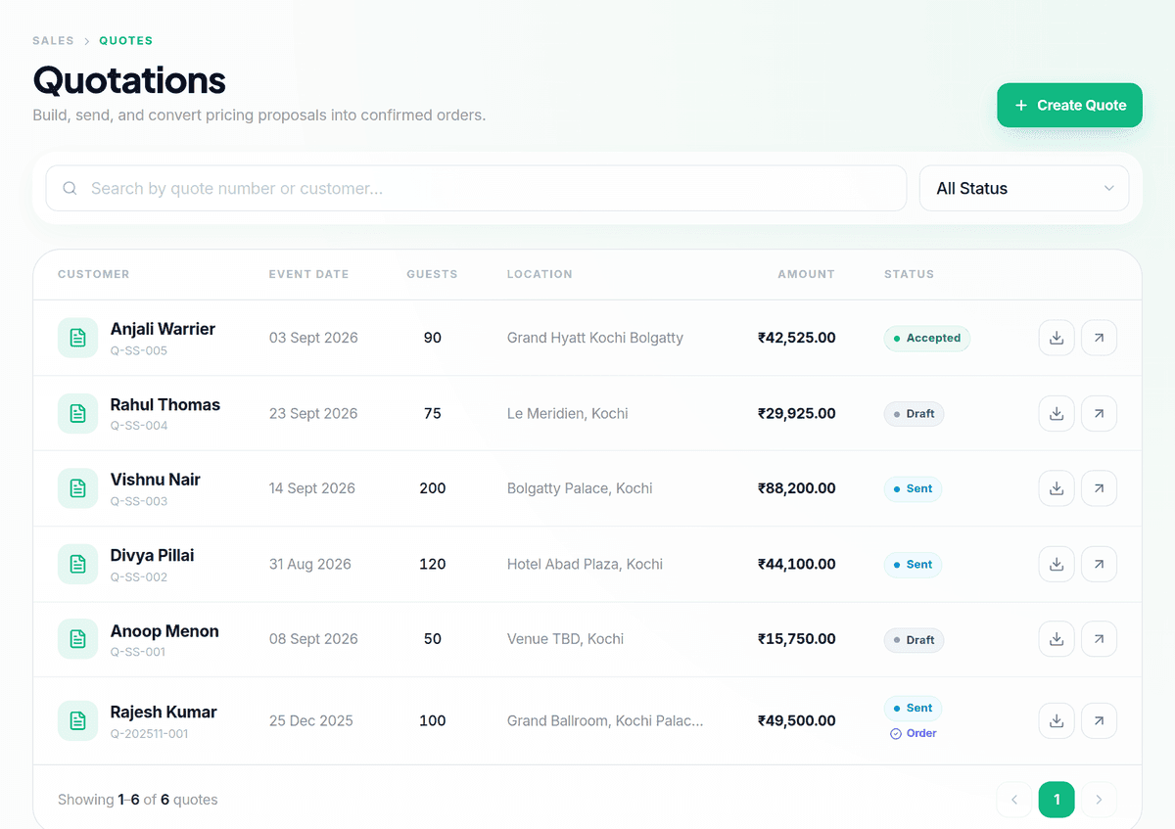Screen dimensions: 1175x829
Task: Open Divya Pillai quote details arrow
Action: tap(1099, 564)
